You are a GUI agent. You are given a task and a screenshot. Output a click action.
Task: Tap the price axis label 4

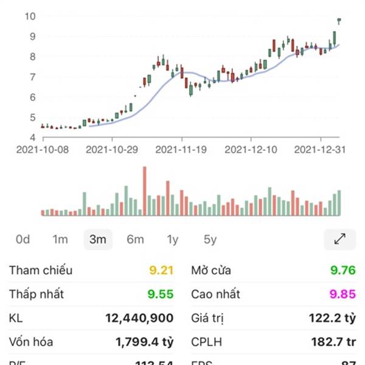click(x=33, y=137)
